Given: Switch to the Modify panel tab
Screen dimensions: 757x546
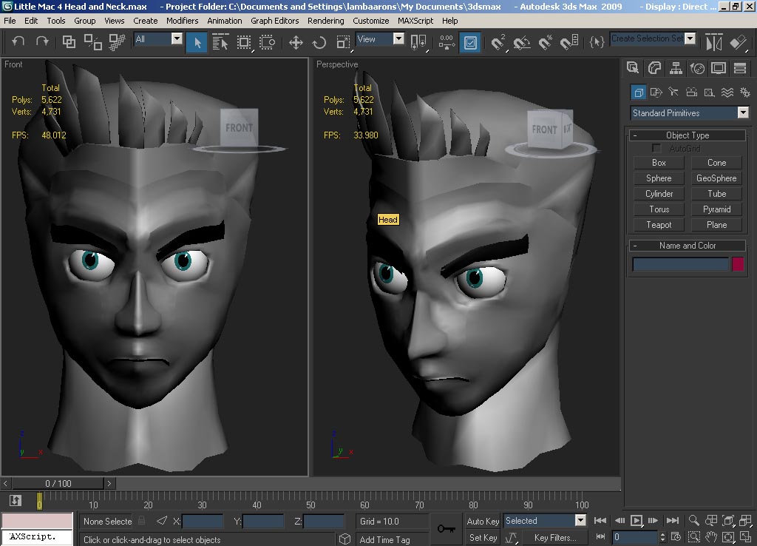Looking at the screenshot, I should coord(654,67).
